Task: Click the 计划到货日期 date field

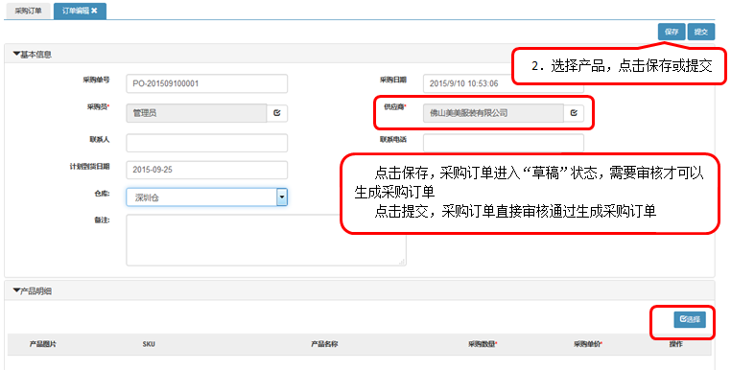Action: [206, 170]
